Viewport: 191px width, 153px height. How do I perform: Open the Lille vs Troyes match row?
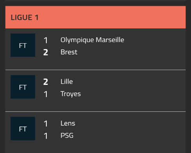pos(95,91)
